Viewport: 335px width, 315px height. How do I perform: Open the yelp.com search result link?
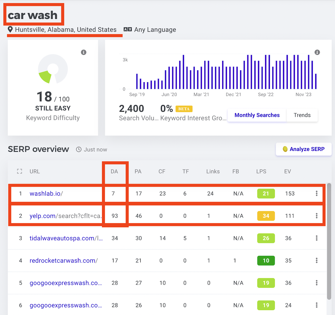tap(65, 216)
